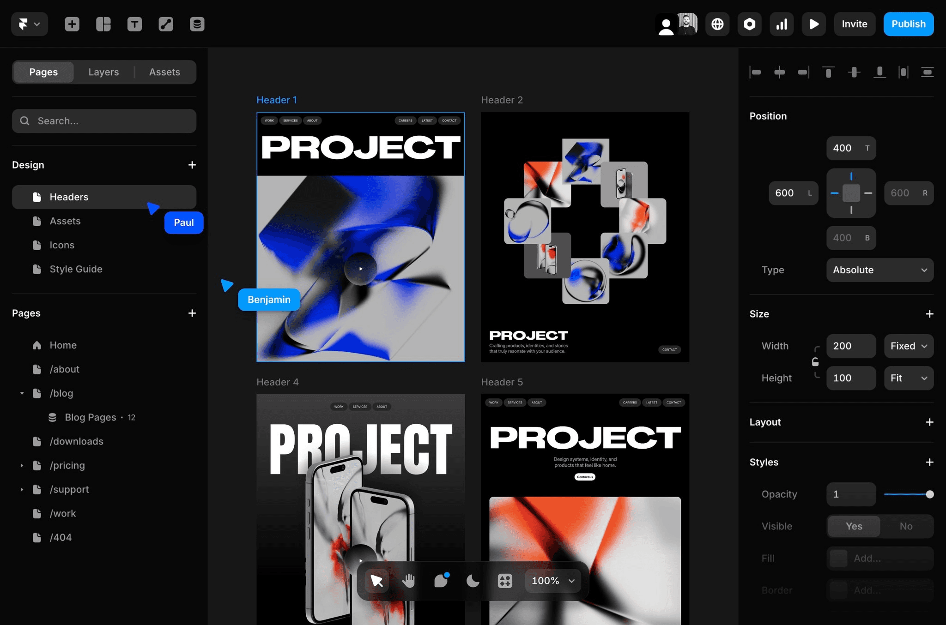Open the Height Fit sizing dropdown
The width and height of the screenshot is (946, 625).
click(x=909, y=378)
